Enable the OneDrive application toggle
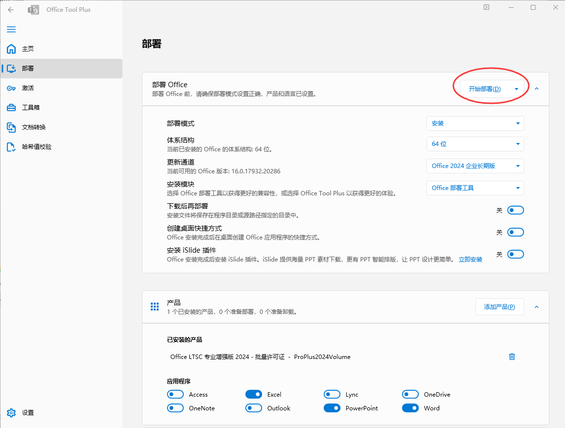The image size is (565, 428). [410, 394]
